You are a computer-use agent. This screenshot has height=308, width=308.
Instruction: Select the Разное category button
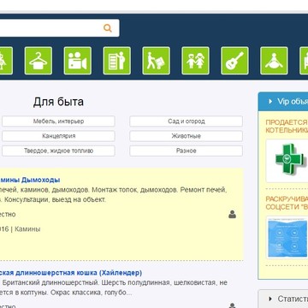(x=187, y=151)
